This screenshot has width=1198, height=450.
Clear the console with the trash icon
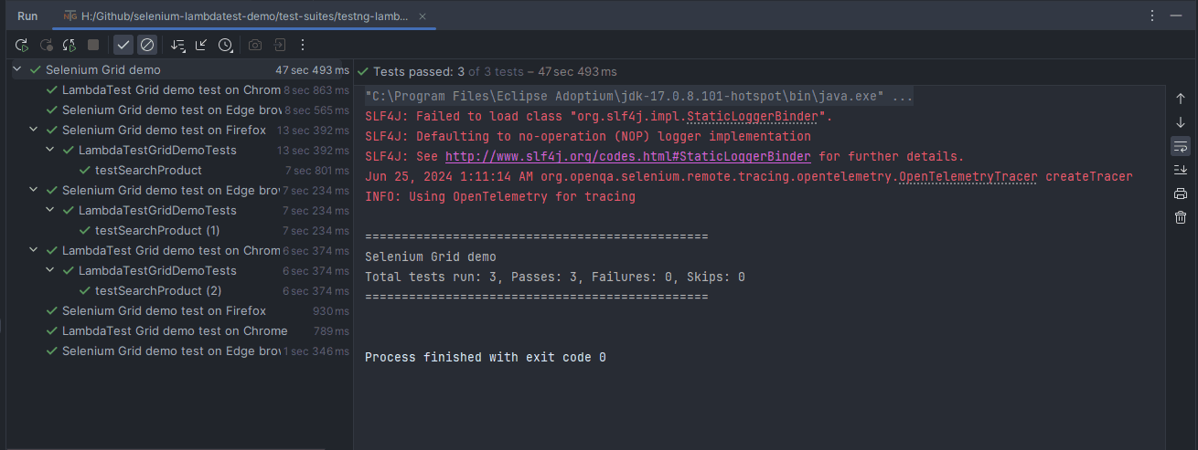point(1181,217)
